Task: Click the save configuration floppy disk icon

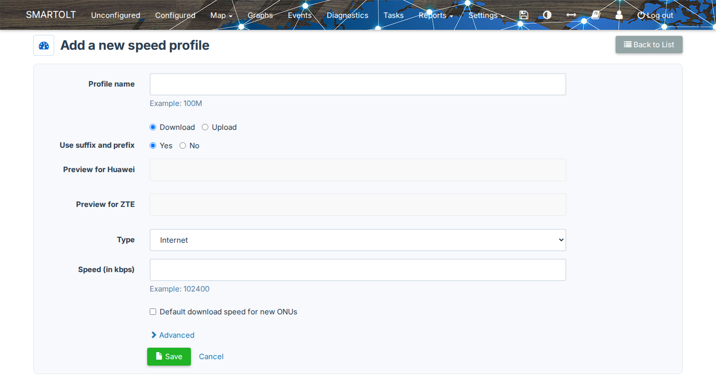Action: (x=524, y=15)
